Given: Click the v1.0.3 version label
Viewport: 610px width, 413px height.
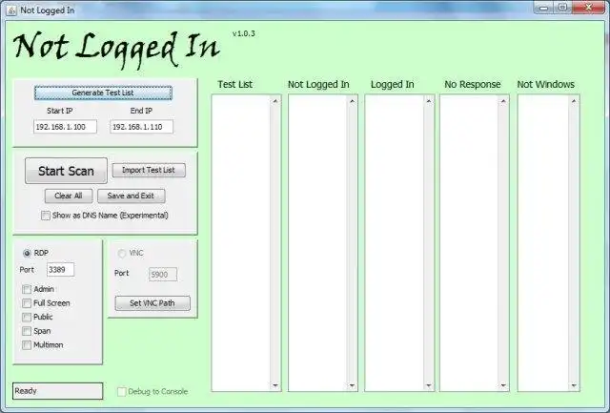Looking at the screenshot, I should point(244,34).
